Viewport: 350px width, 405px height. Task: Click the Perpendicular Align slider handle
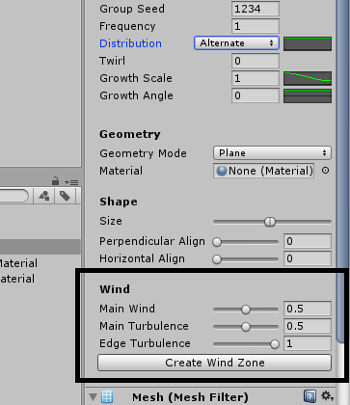point(217,242)
